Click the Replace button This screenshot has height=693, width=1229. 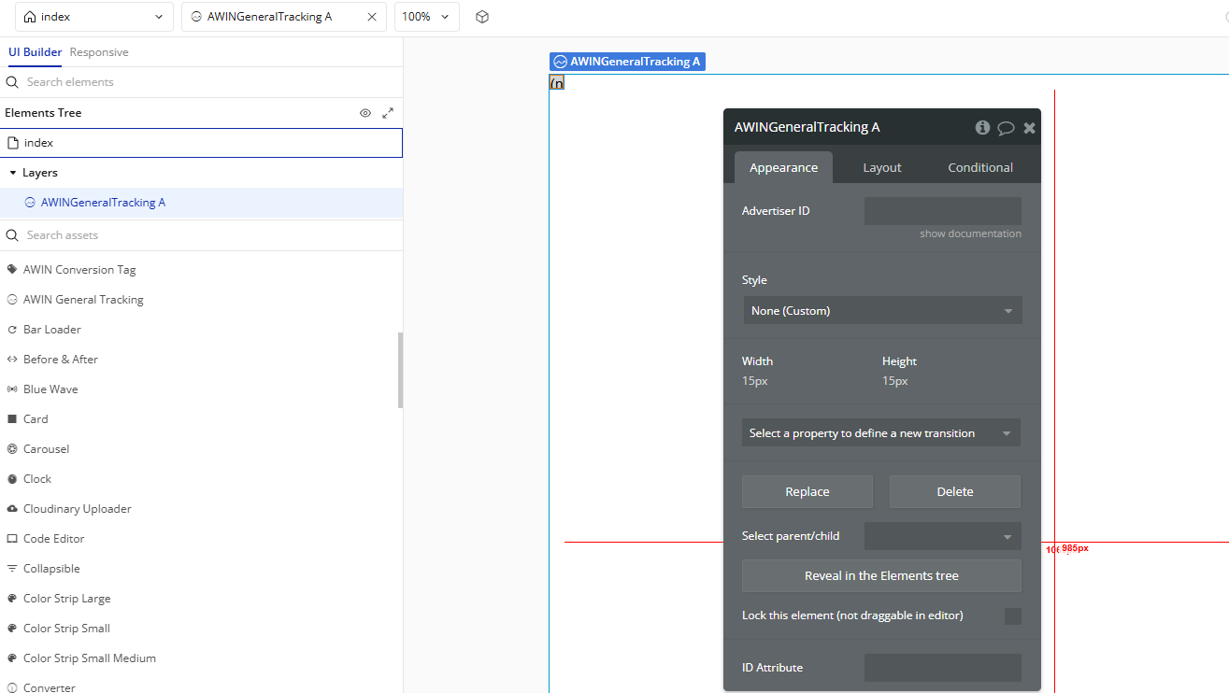click(x=807, y=492)
